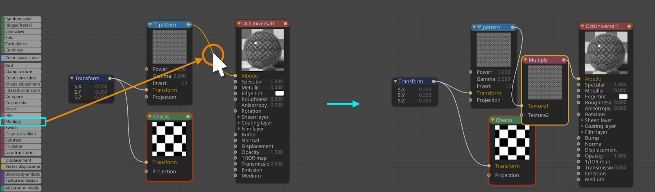Collapse the left Checks node triangle

click(150, 117)
